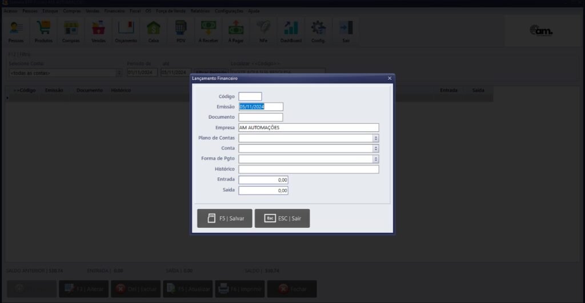585x303 pixels.
Task: Select the Documento input field
Action: pyautogui.click(x=261, y=118)
